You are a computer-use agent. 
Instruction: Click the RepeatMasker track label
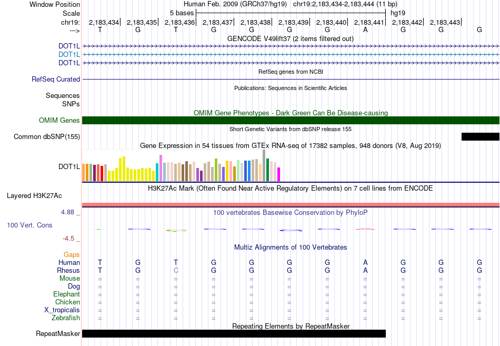(58, 333)
